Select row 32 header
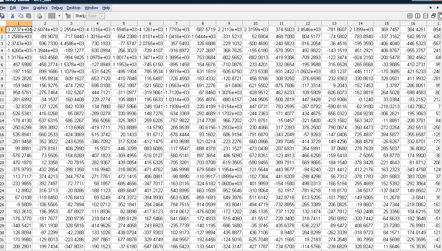 3,246
